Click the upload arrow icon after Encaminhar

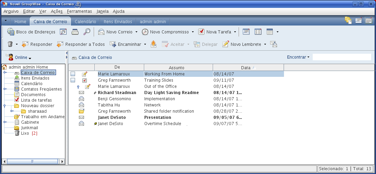click(154, 44)
